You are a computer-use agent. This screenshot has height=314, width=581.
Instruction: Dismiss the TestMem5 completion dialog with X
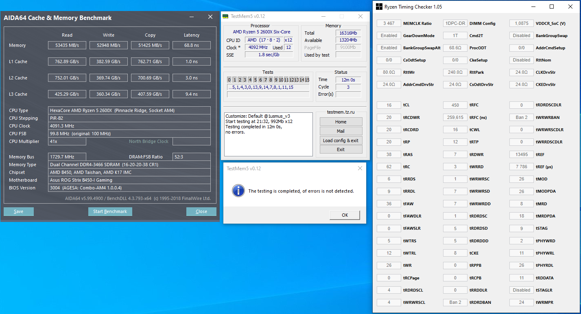click(x=360, y=168)
